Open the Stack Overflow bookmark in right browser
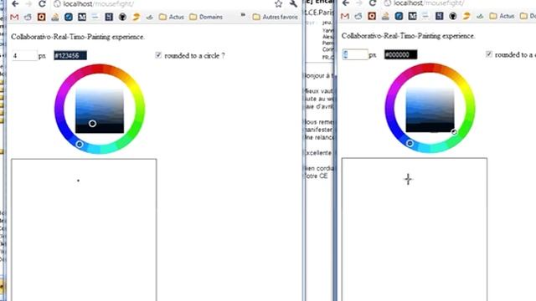Screen dimensions: 536x301 [x=385, y=16]
